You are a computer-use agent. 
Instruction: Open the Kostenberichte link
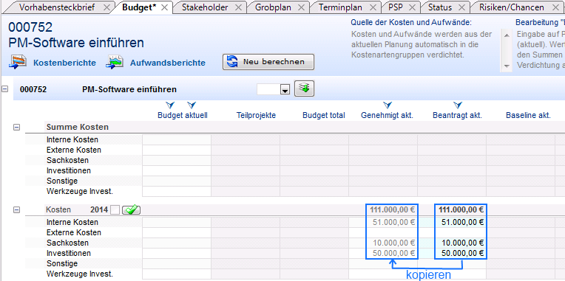(64, 63)
